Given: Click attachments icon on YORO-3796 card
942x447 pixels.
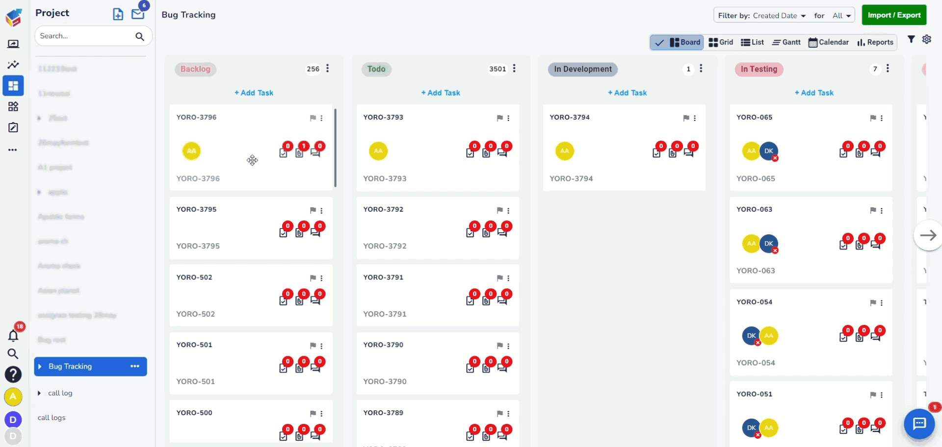Looking at the screenshot, I should point(299,153).
